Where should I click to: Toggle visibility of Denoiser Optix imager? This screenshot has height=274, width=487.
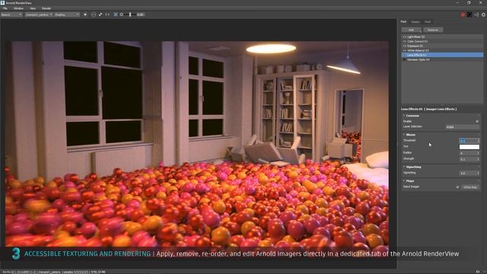pos(404,59)
